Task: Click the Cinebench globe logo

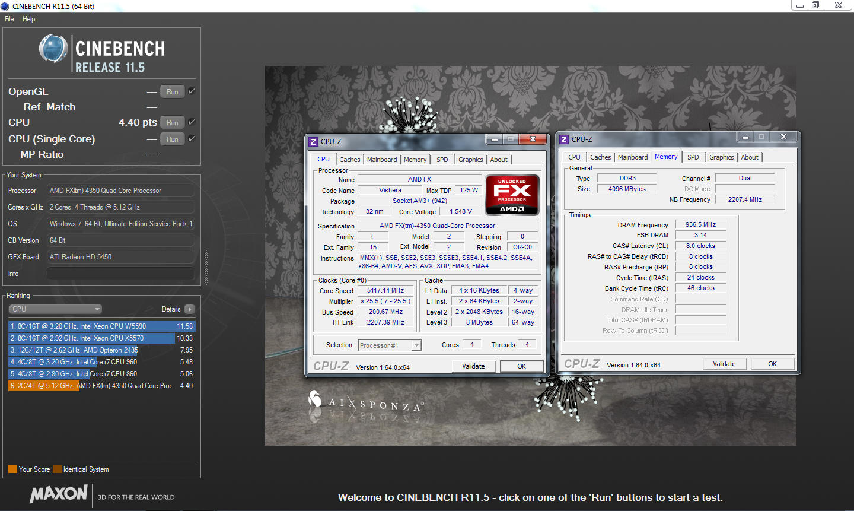Action: 53,49
